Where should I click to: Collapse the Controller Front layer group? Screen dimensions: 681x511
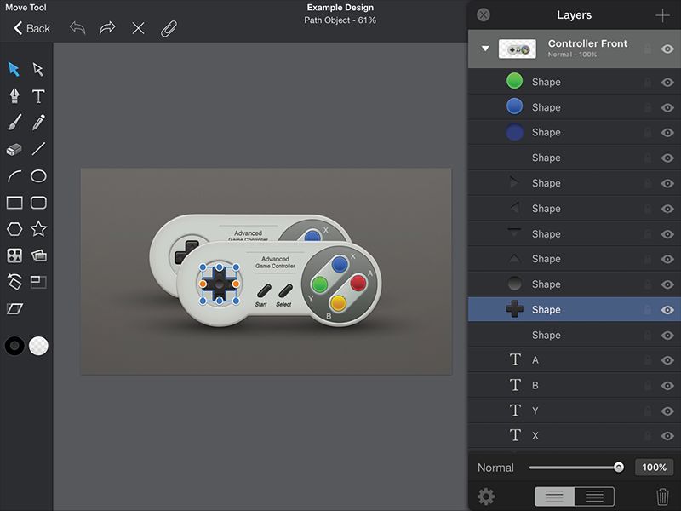[x=485, y=49]
